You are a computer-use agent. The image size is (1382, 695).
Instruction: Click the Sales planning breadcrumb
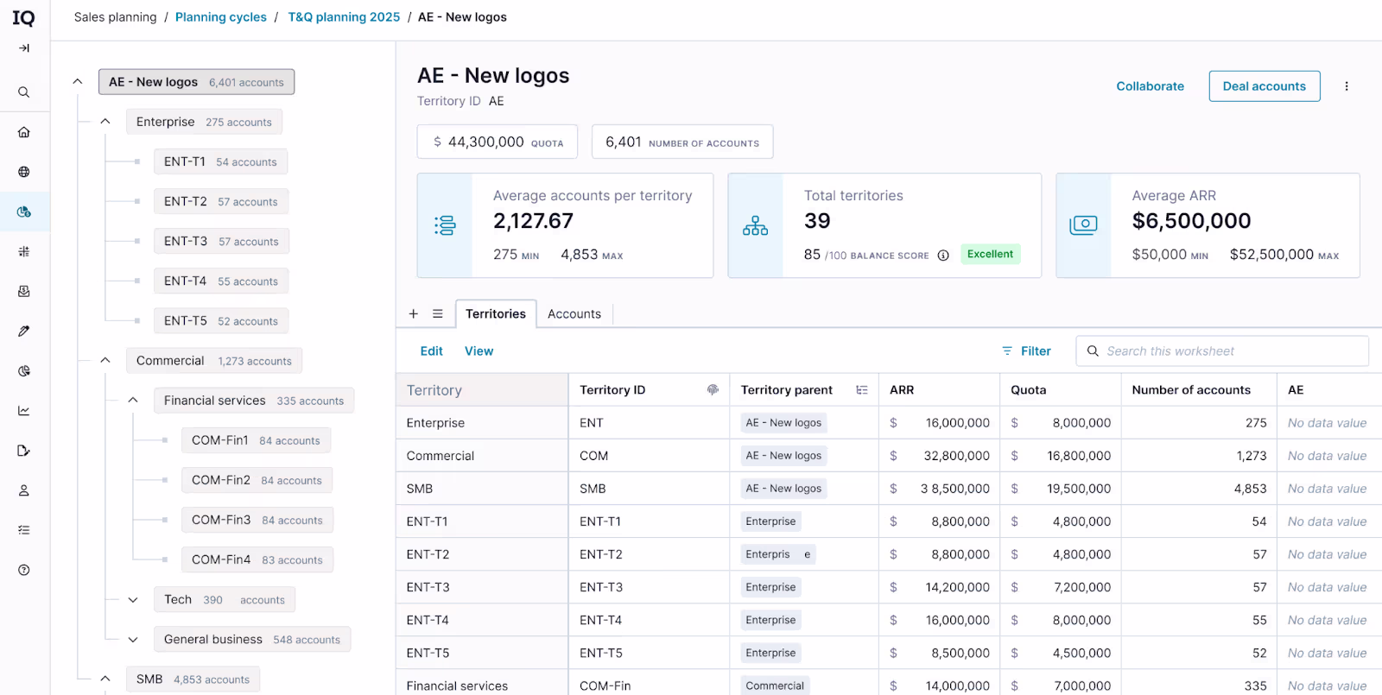coord(116,17)
